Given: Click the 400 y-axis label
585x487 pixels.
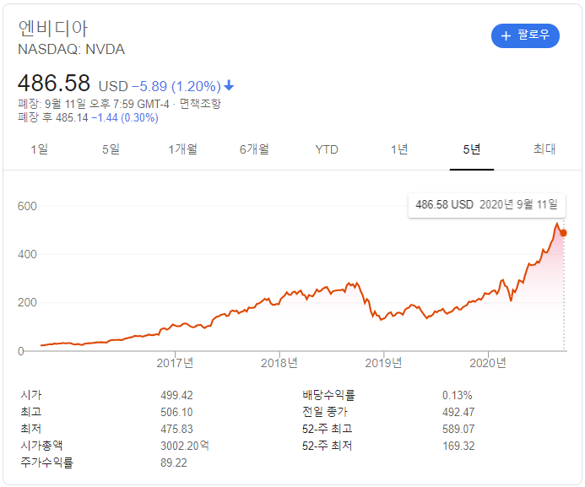Looking at the screenshot, I should tap(27, 254).
